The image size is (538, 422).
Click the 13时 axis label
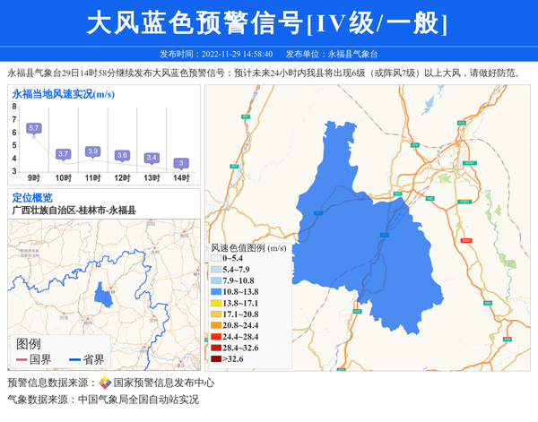[152, 178]
